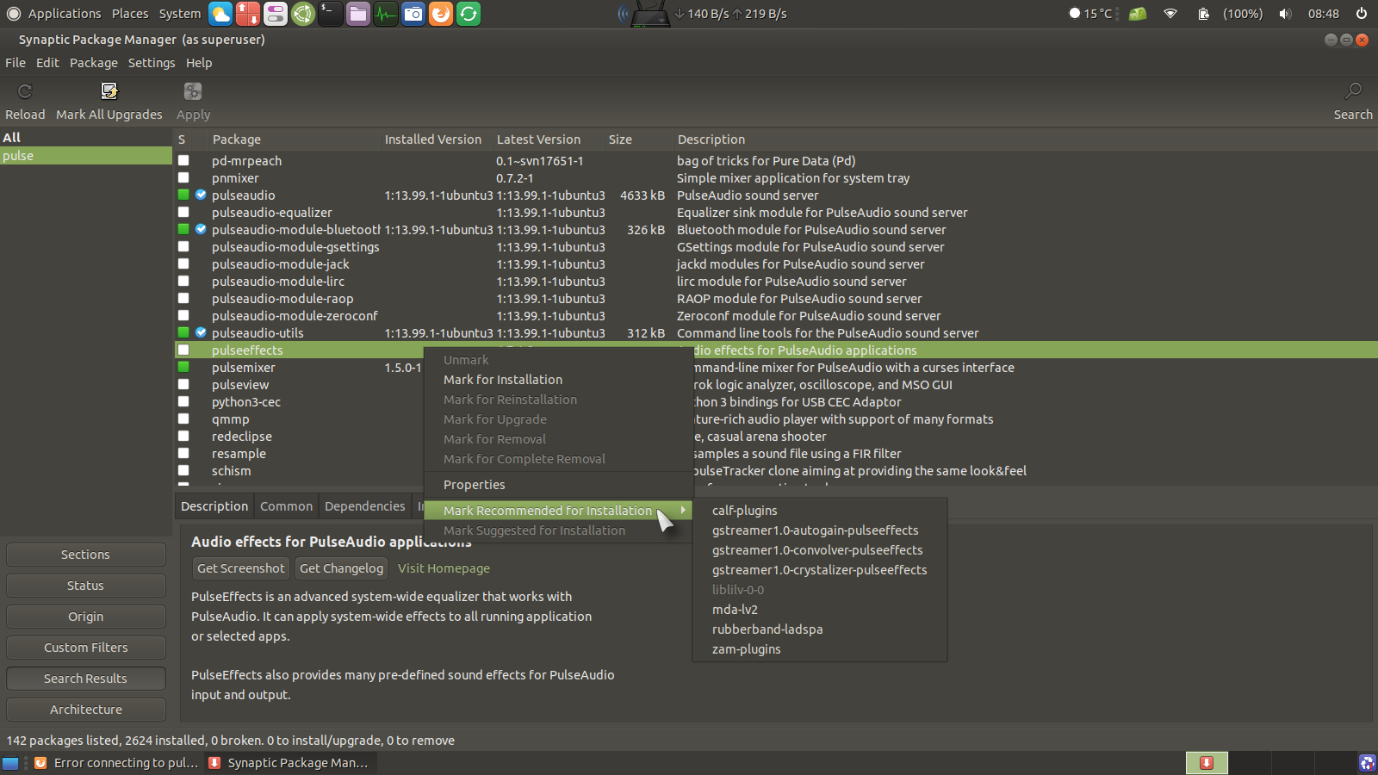Viewport: 1378px width, 775px height.
Task: Click the Reload toolbar icon
Action: click(x=25, y=91)
